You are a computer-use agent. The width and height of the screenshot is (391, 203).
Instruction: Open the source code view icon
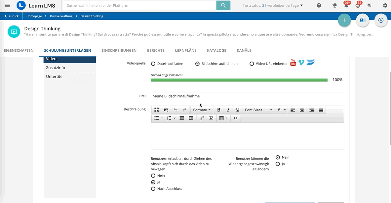pos(236,118)
